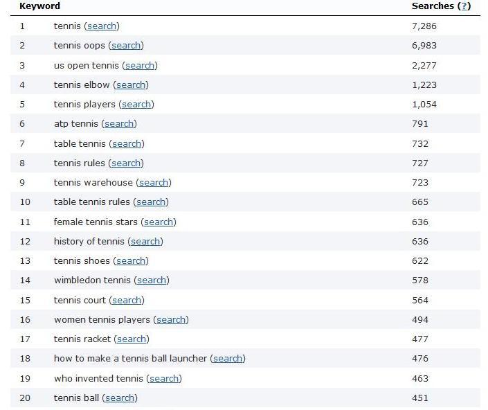This screenshot has height=410, width=488.
Task: Click the tennis shoes search link
Action: [x=130, y=261]
